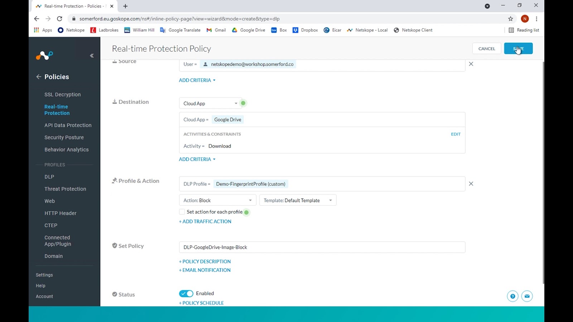Collapse the navigation sidebar
The height and width of the screenshot is (322, 573).
click(92, 55)
